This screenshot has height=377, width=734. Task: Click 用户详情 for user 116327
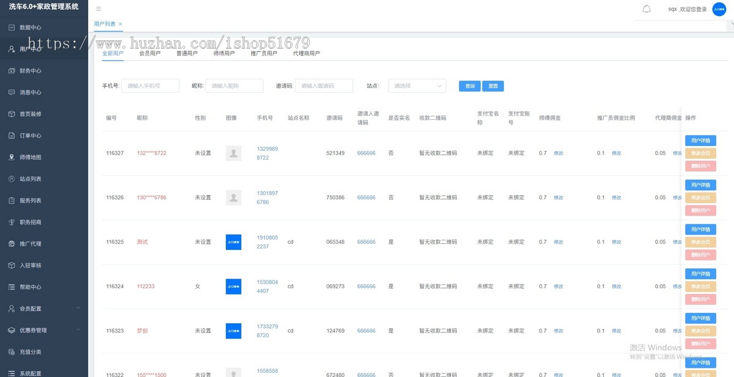tap(700, 141)
